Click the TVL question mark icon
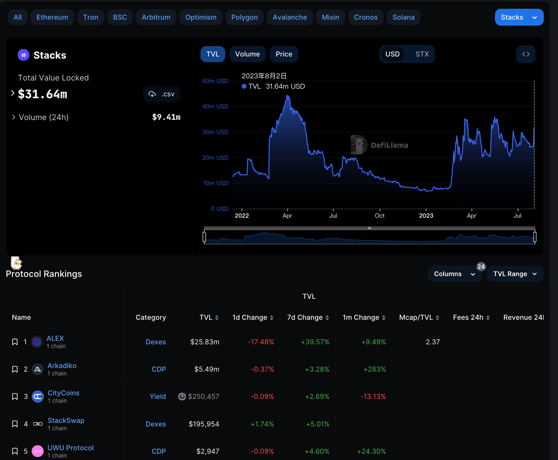Viewport: 558px width, 460px height. tap(182, 396)
